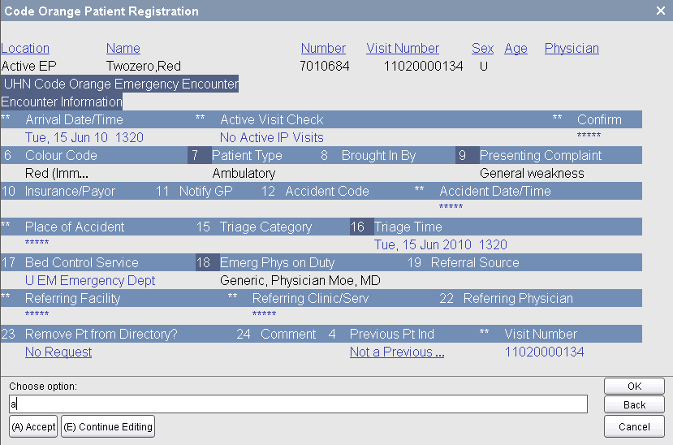Click the Arrival Date/Time label
This screenshot has width=673, height=445.
click(74, 119)
